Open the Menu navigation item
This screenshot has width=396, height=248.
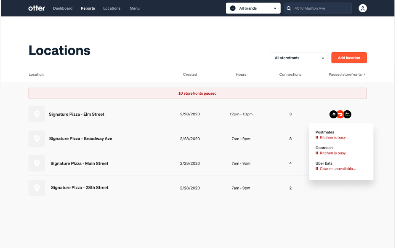pos(135,8)
